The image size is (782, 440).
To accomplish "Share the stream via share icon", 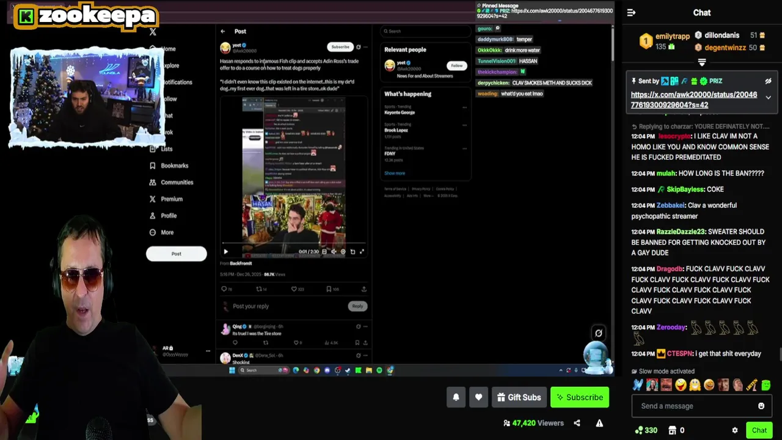I will click(577, 423).
